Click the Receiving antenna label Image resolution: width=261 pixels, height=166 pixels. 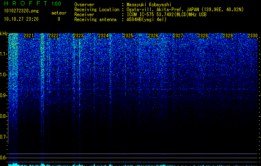[95, 20]
